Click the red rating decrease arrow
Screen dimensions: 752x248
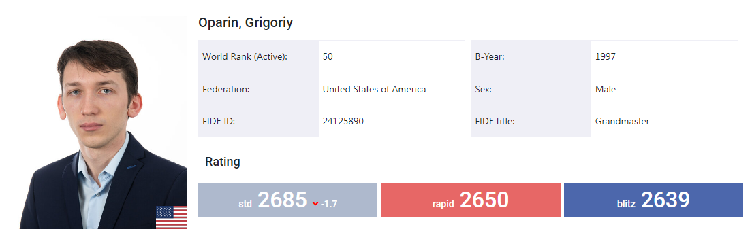[315, 204]
